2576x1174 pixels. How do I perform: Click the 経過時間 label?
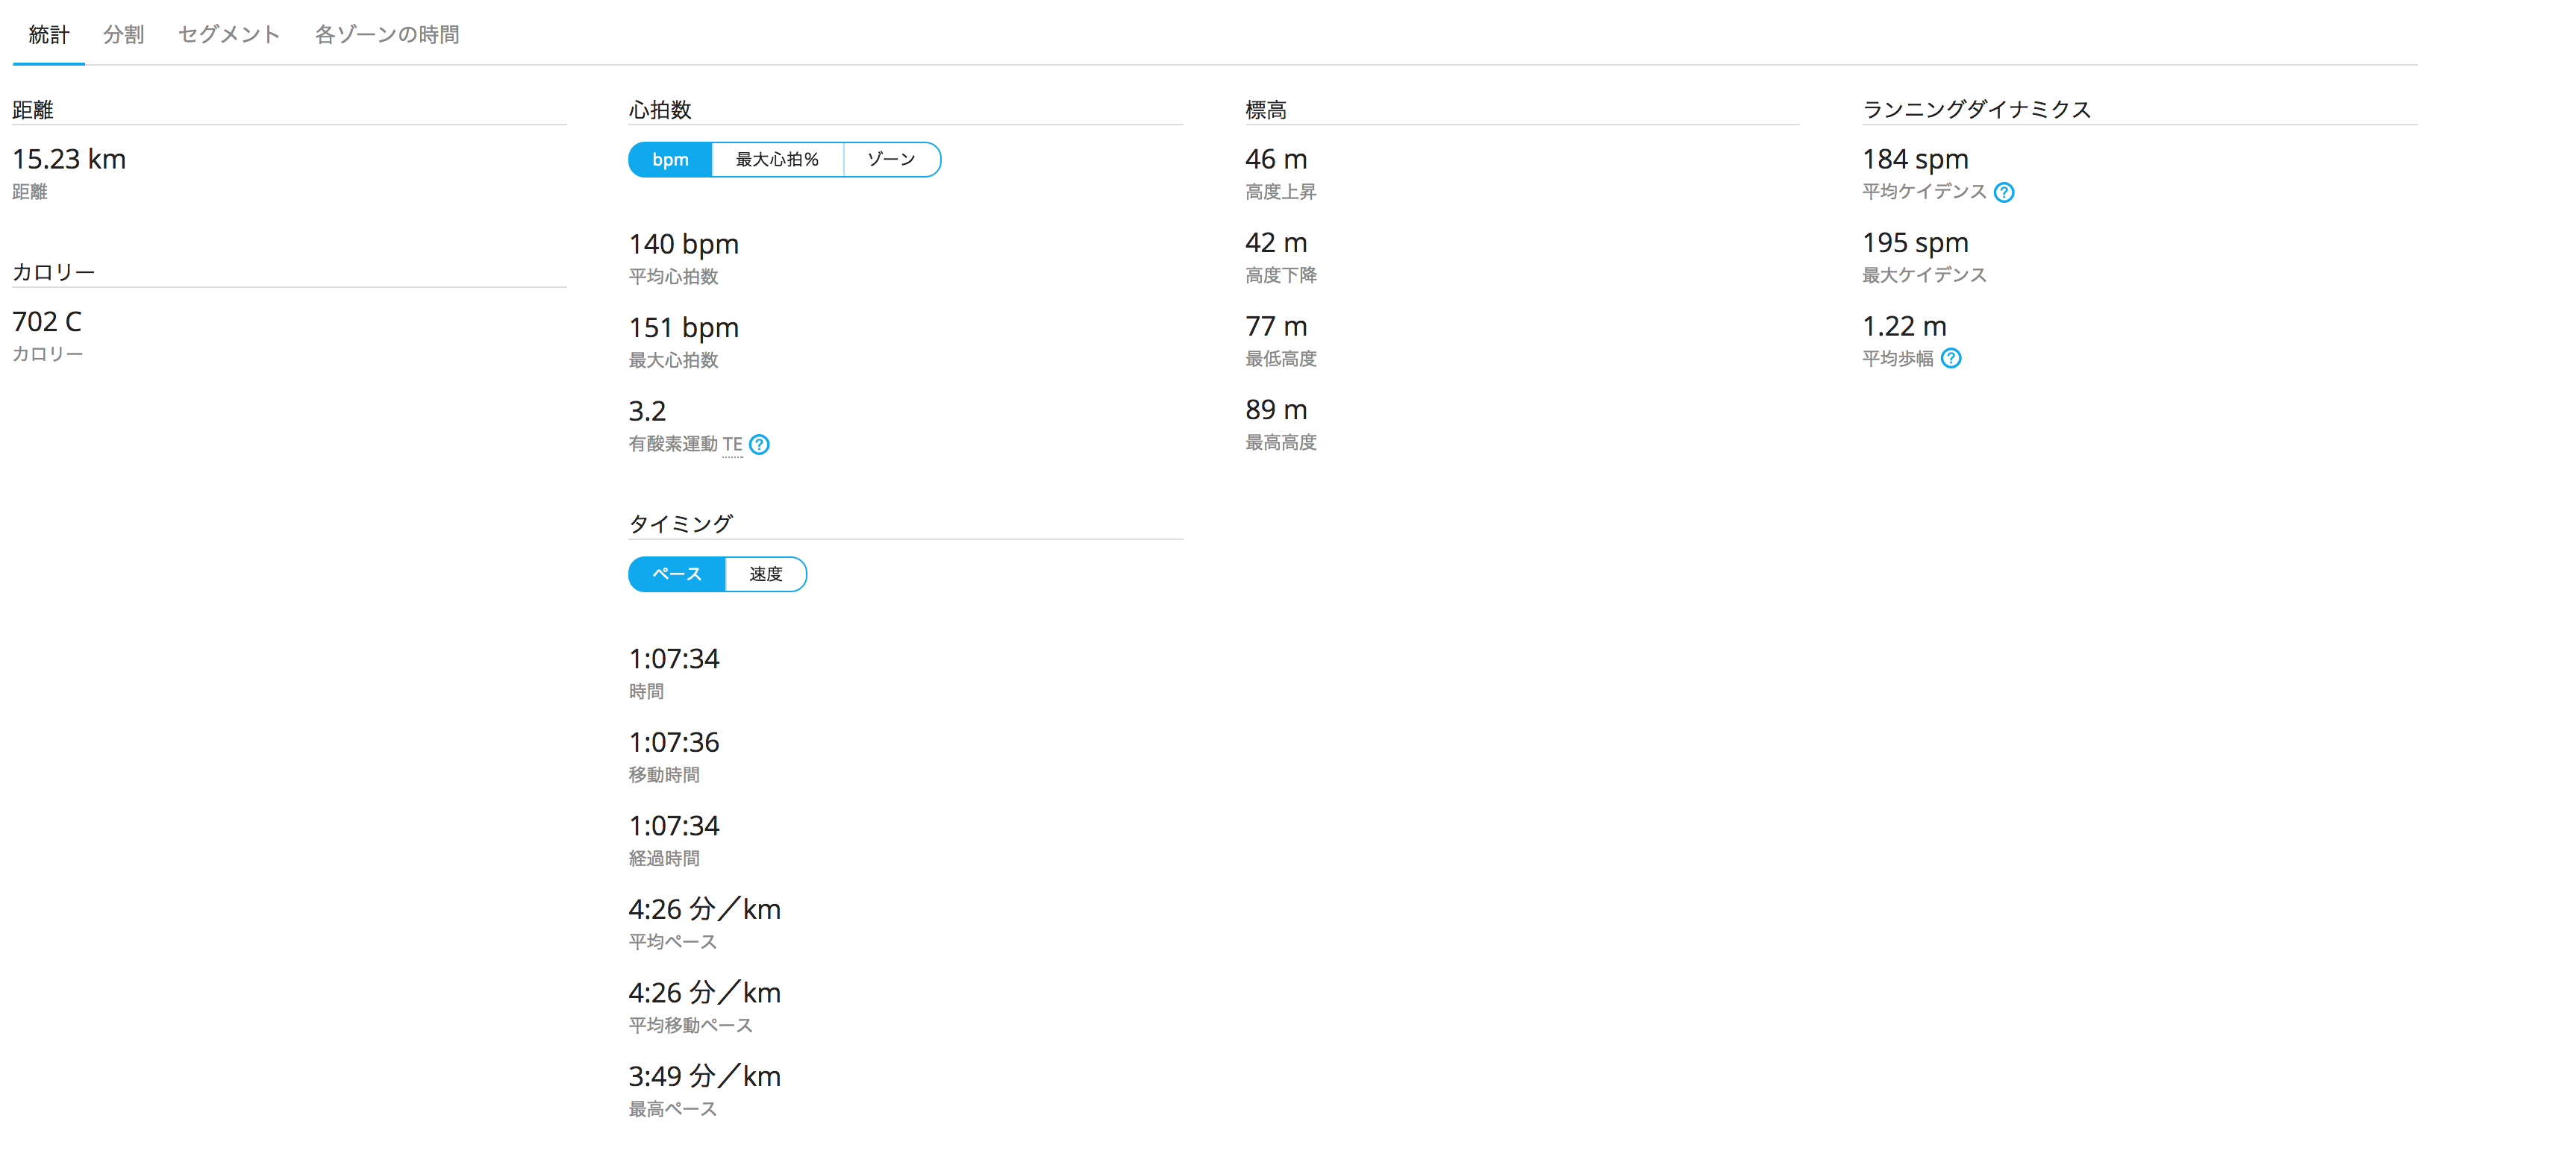664,859
